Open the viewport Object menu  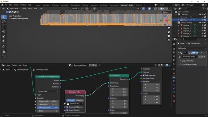[41, 9]
